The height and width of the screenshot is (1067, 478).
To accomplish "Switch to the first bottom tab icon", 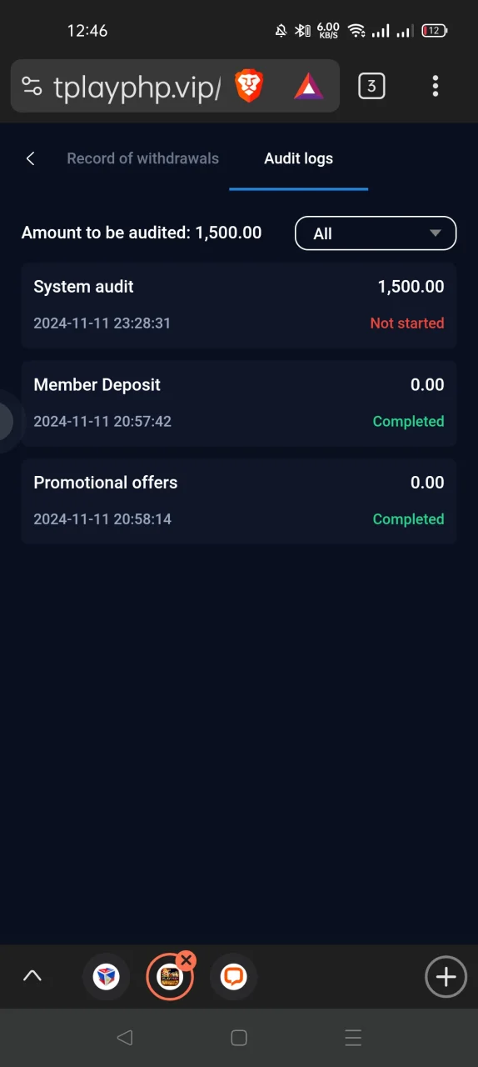I will pyautogui.click(x=106, y=976).
